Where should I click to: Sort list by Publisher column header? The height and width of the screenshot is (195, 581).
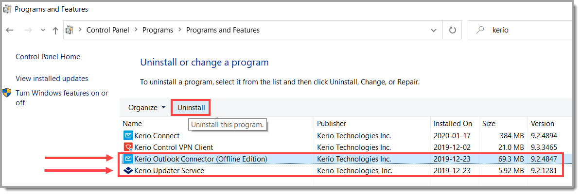(x=332, y=124)
